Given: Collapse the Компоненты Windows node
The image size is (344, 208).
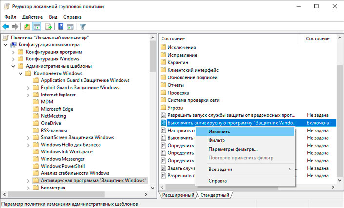Looking at the screenshot, I should click(x=20, y=74).
